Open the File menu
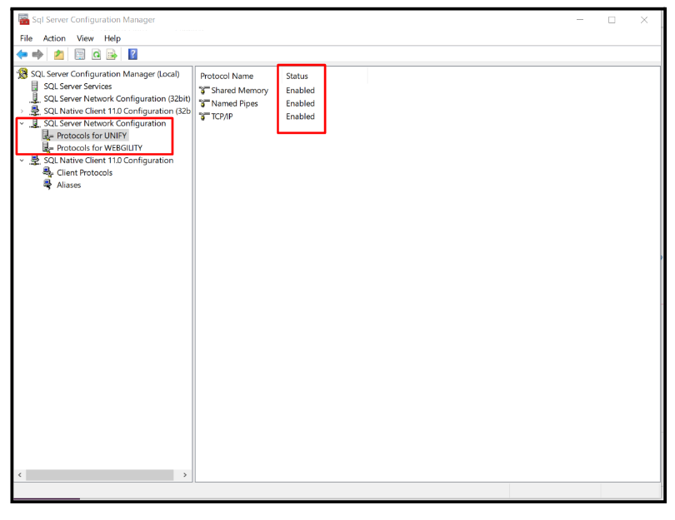The image size is (675, 520). point(26,38)
